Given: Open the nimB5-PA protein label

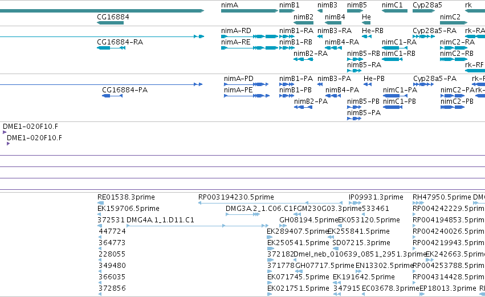Looking at the screenshot, I should click(364, 113).
